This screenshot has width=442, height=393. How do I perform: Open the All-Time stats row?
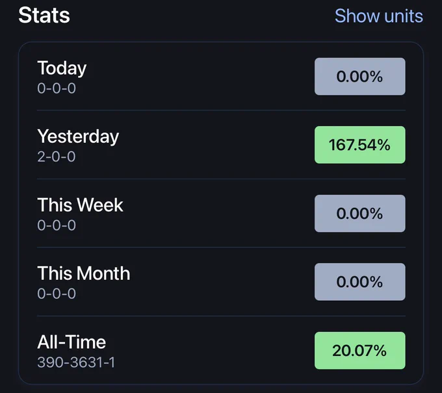click(x=221, y=351)
